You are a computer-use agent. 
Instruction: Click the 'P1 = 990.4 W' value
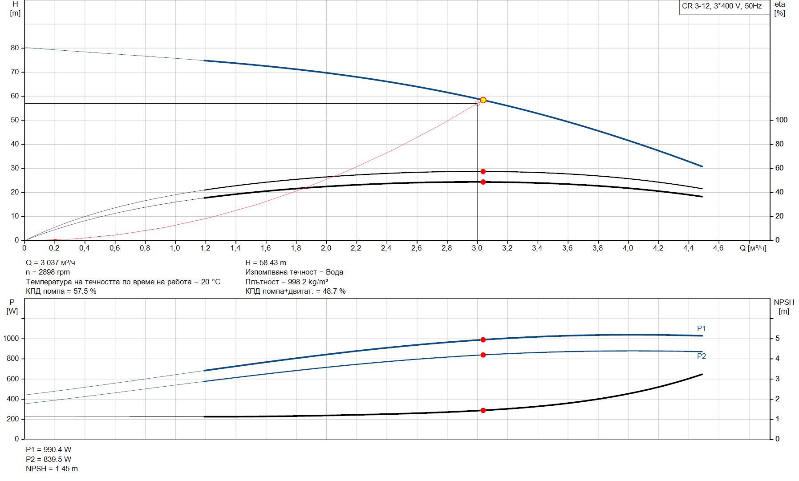[x=49, y=449]
